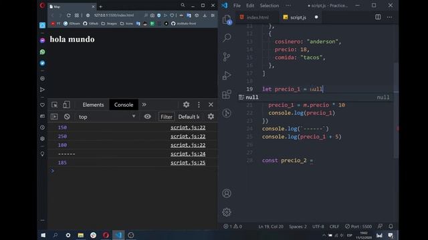Open VS Code Source Control icon
This screenshot has height=240, width=428.
pos(227,57)
